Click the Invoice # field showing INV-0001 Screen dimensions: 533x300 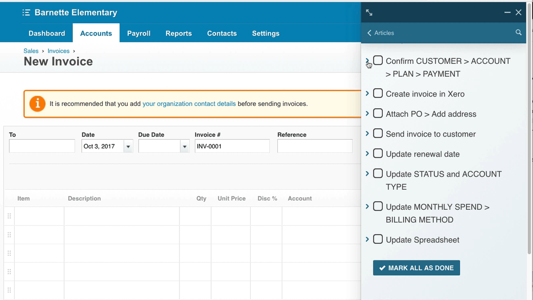click(232, 146)
